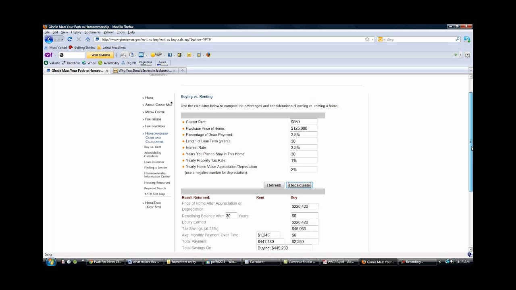
Task: Open the Bookmarks menu
Action: pyautogui.click(x=92, y=32)
